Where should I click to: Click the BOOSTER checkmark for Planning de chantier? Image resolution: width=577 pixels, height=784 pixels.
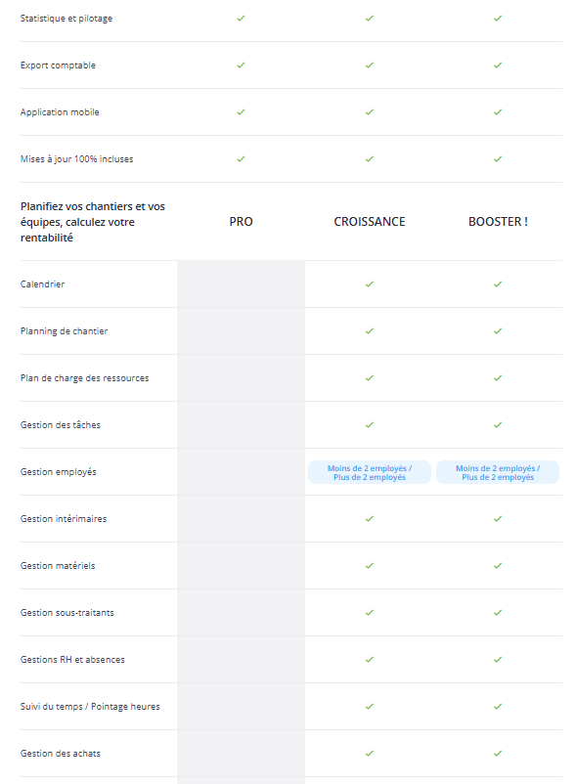click(x=498, y=331)
